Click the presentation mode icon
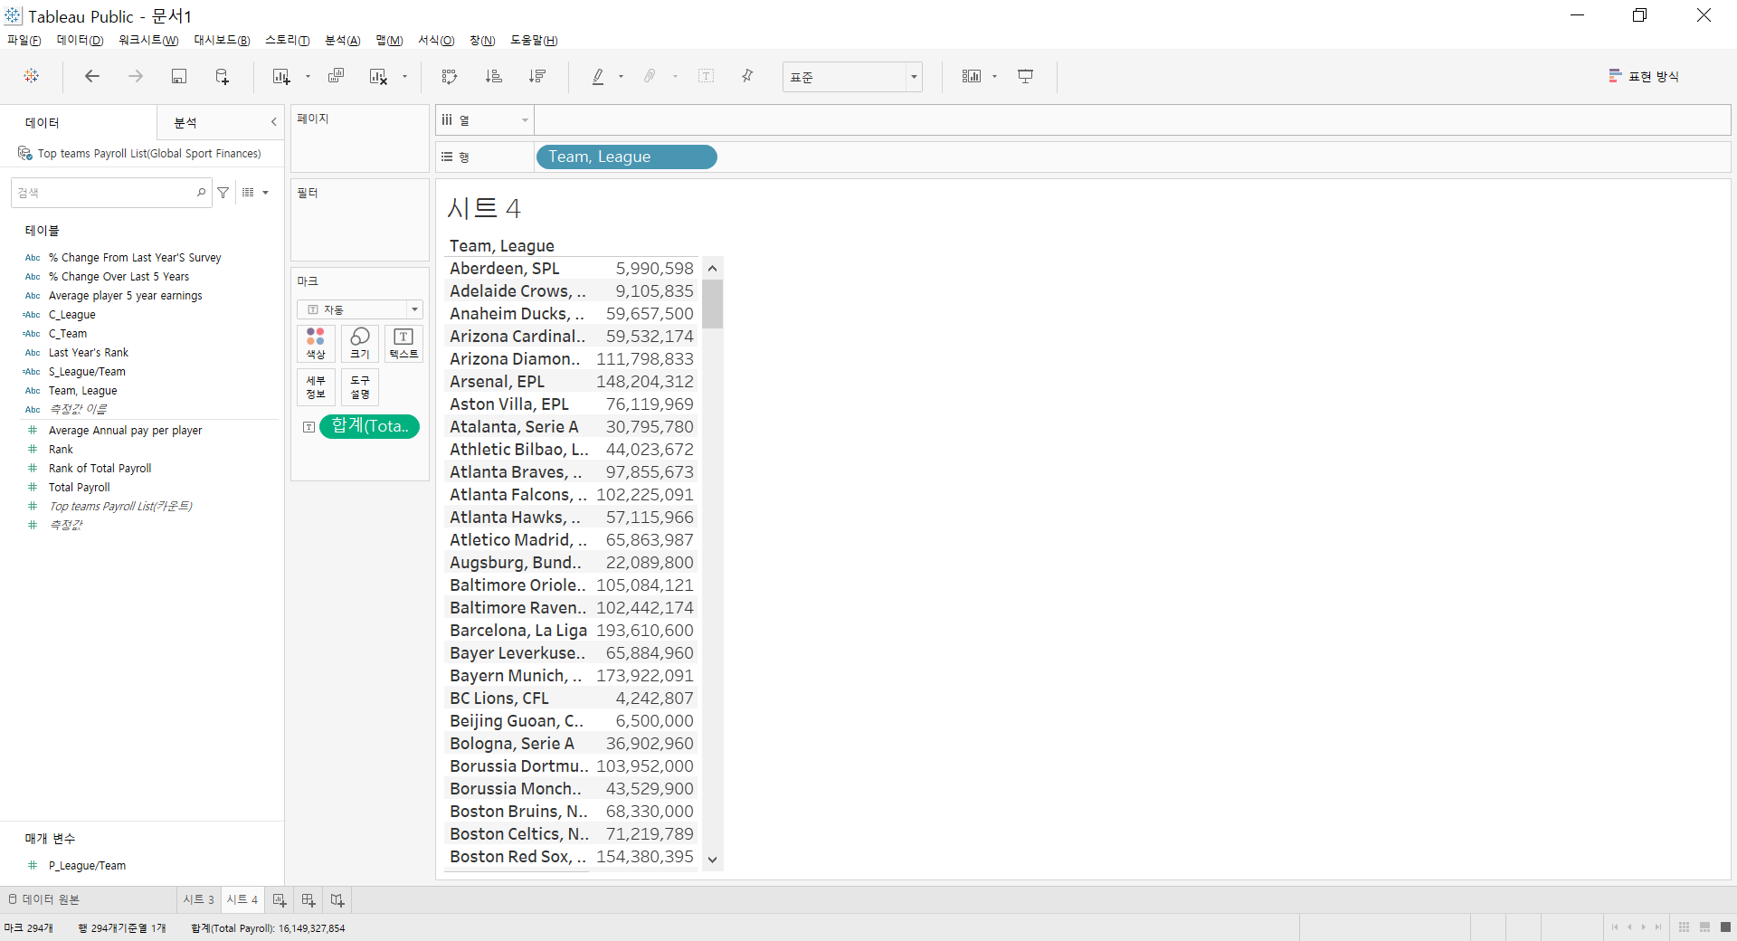The height and width of the screenshot is (941, 1737). [x=1025, y=76]
